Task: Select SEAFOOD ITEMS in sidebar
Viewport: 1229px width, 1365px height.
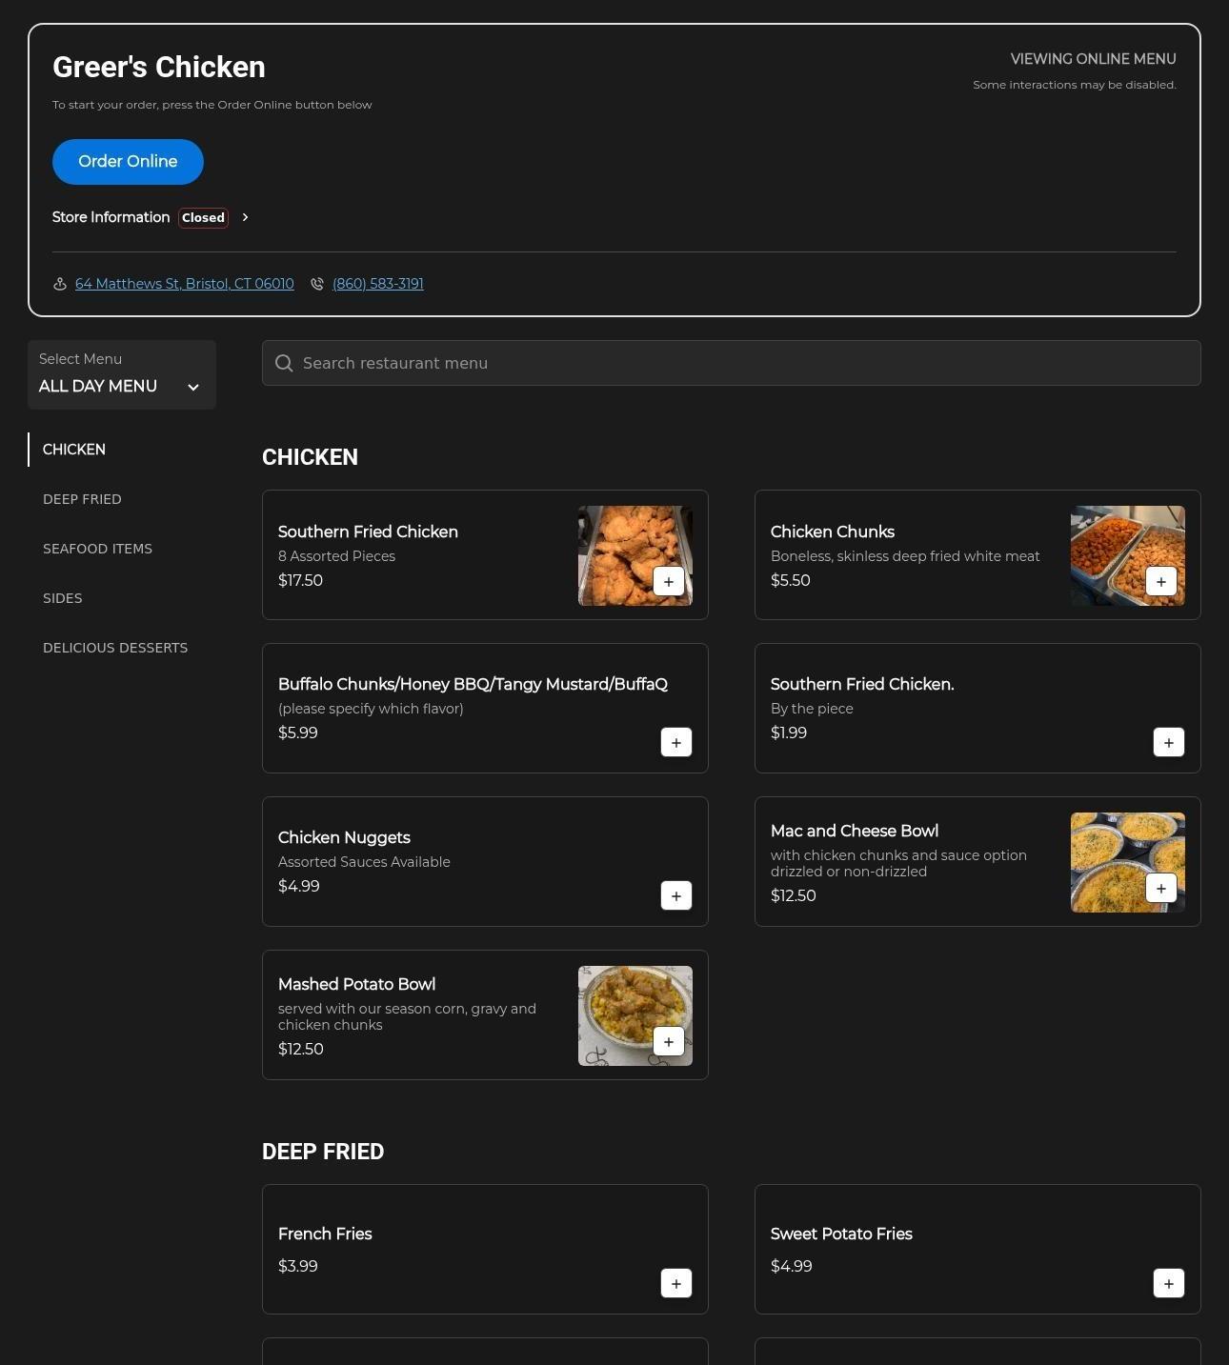Action: point(97,549)
